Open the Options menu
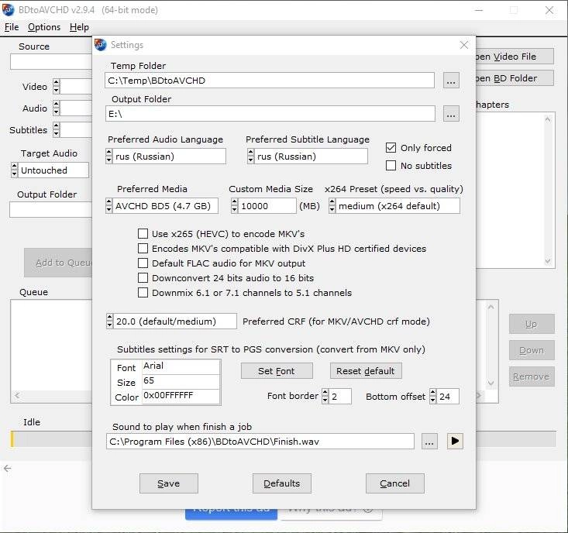 pyautogui.click(x=44, y=27)
